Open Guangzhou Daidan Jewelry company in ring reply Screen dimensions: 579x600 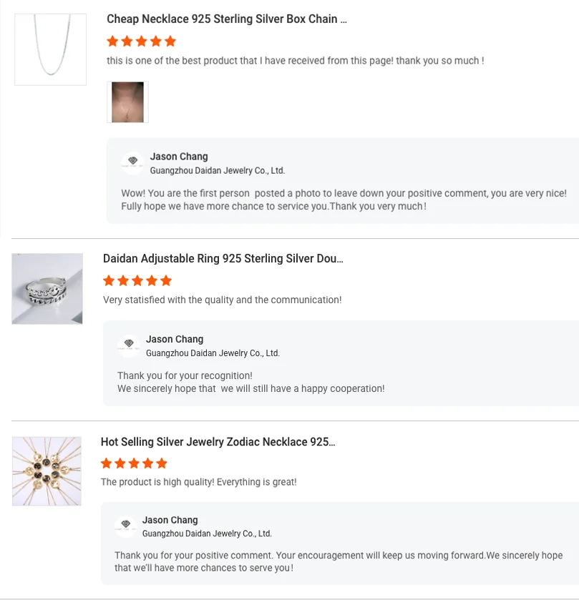213,353
